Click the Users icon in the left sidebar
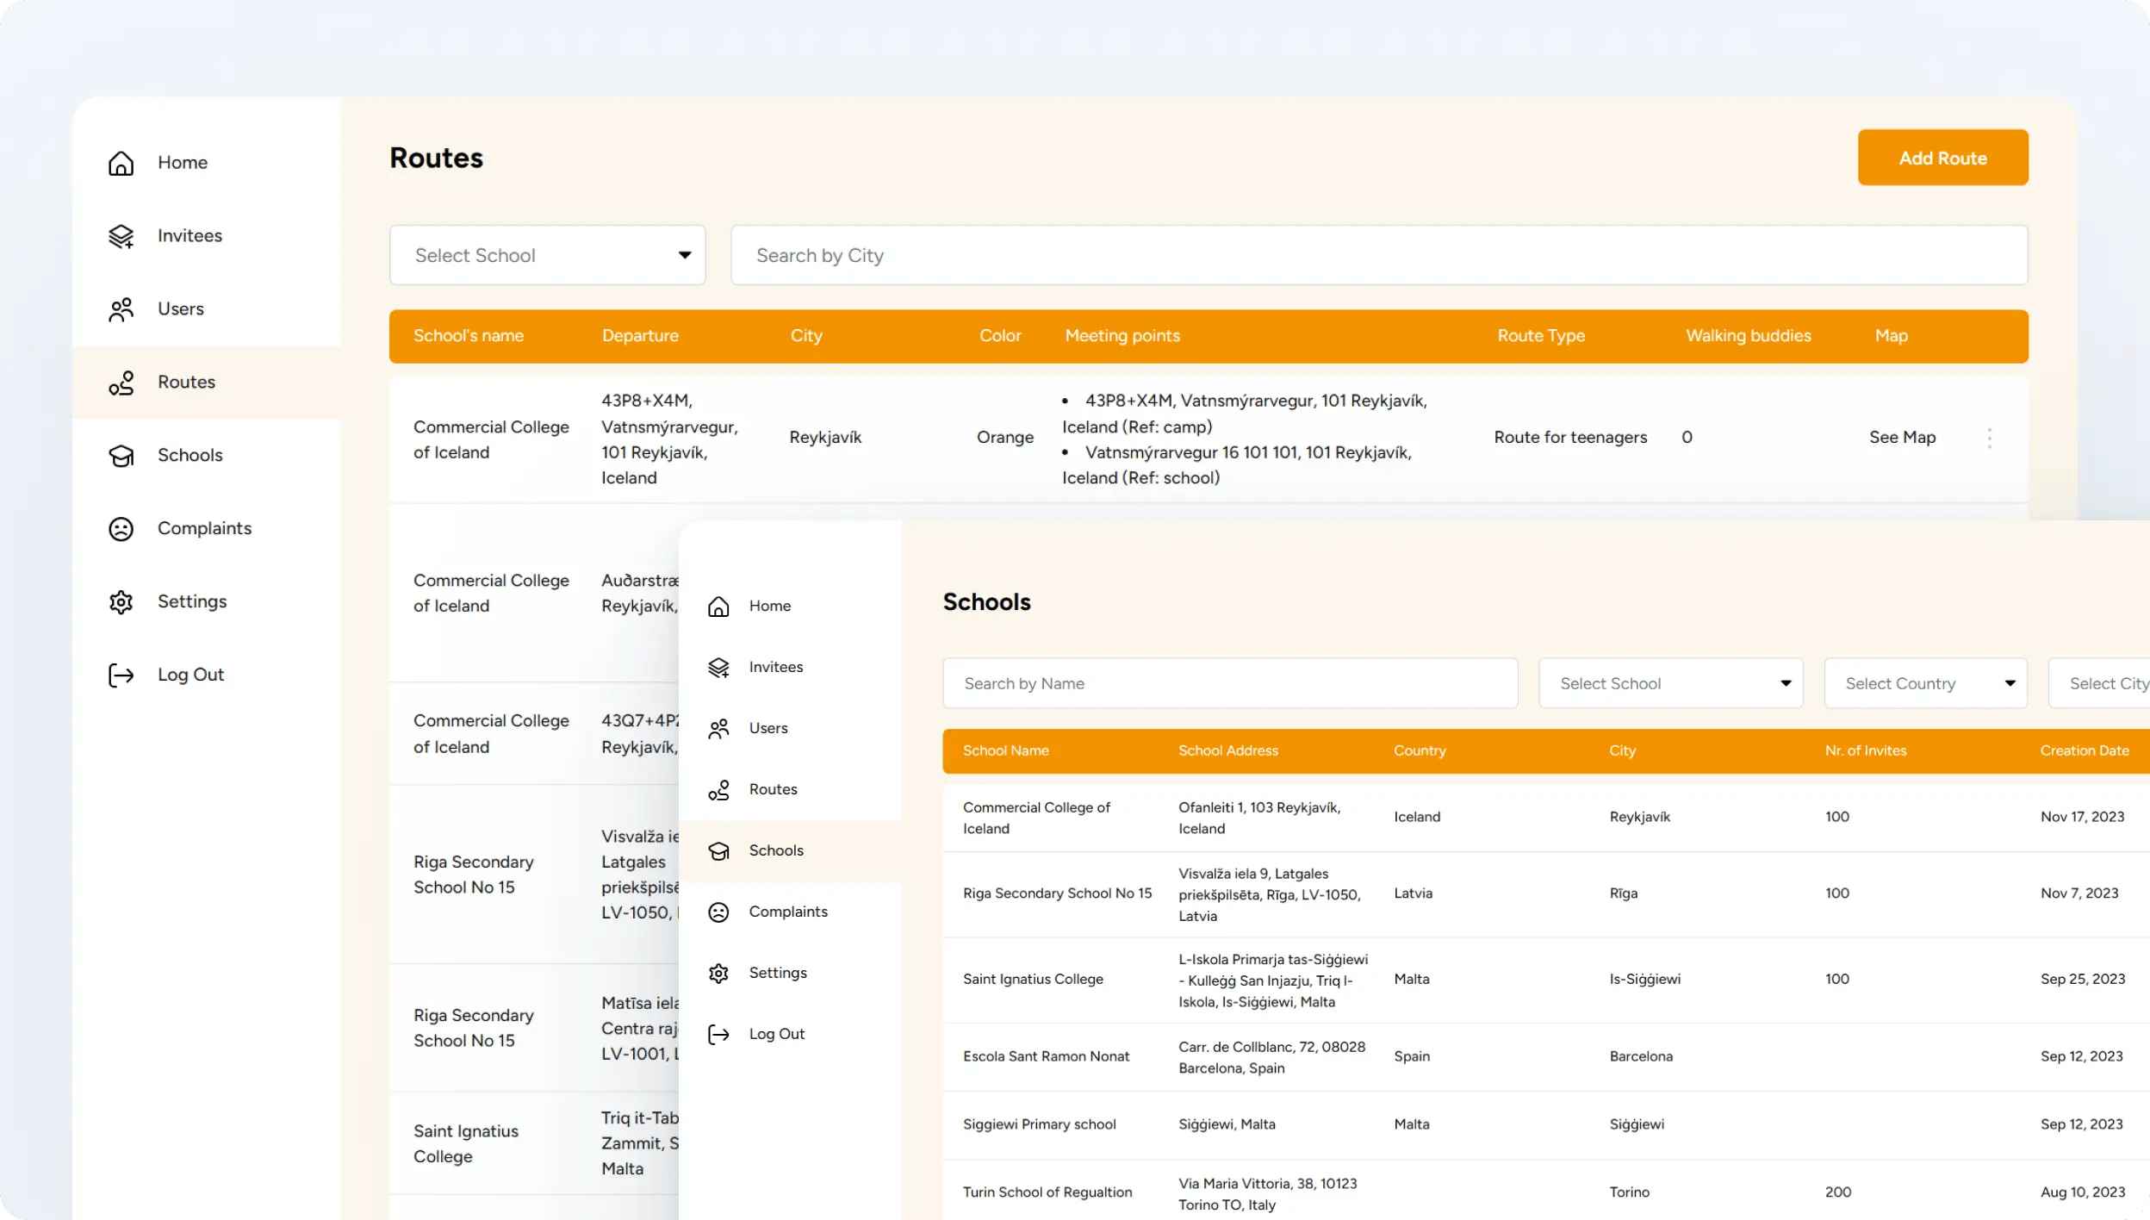 121,308
